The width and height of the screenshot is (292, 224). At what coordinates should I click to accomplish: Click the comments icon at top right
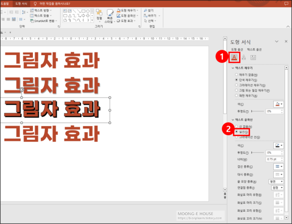tap(286, 4)
